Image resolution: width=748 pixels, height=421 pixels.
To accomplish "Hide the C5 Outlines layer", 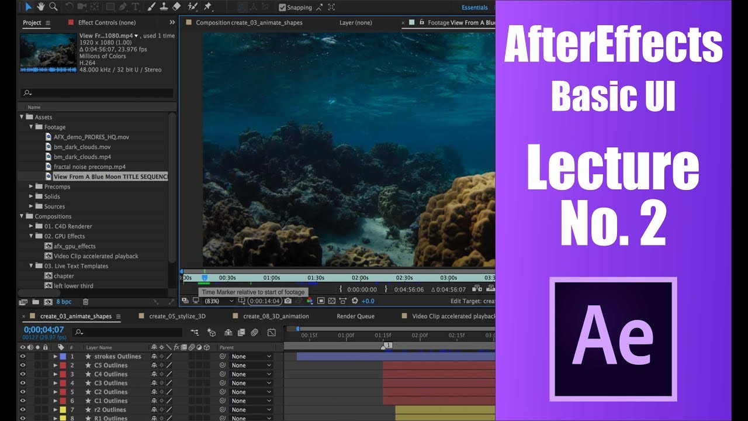I will click(x=23, y=365).
